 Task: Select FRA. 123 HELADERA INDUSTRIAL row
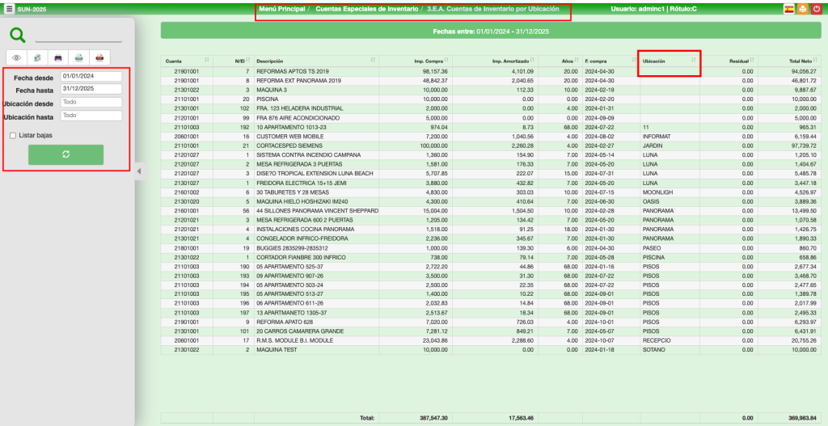pos(491,108)
